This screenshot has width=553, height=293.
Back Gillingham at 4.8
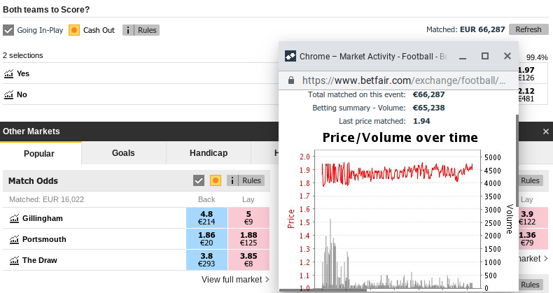[x=206, y=218]
